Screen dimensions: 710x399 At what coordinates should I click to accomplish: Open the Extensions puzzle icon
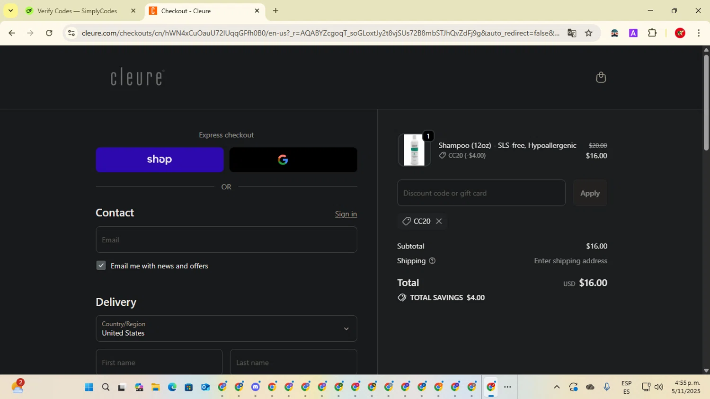point(652,33)
